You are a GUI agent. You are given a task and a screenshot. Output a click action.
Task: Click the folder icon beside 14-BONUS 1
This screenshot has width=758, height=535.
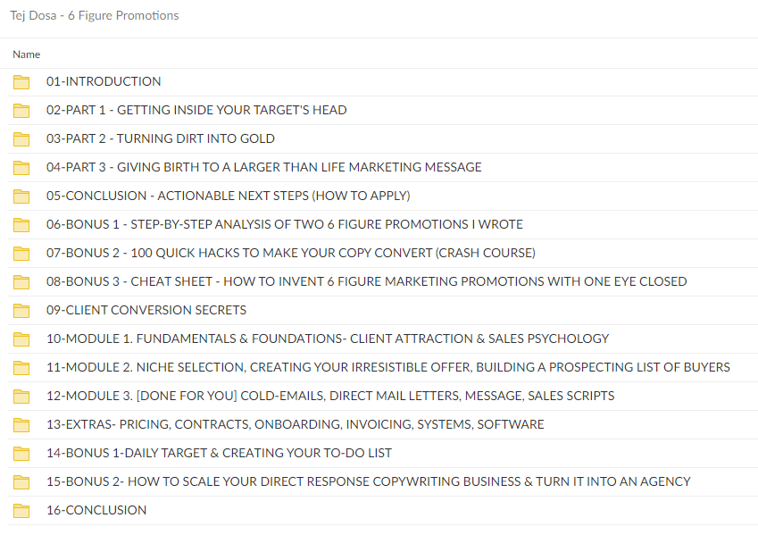(21, 453)
